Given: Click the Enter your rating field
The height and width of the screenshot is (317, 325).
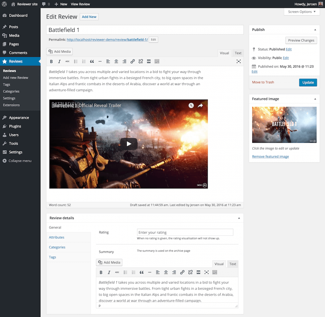Looking at the screenshot, I should click(185, 232).
